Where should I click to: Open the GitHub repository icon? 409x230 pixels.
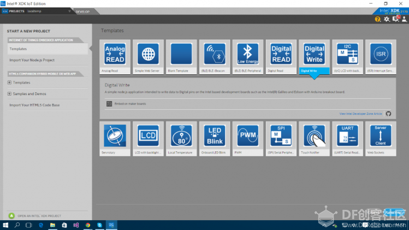coord(388,114)
